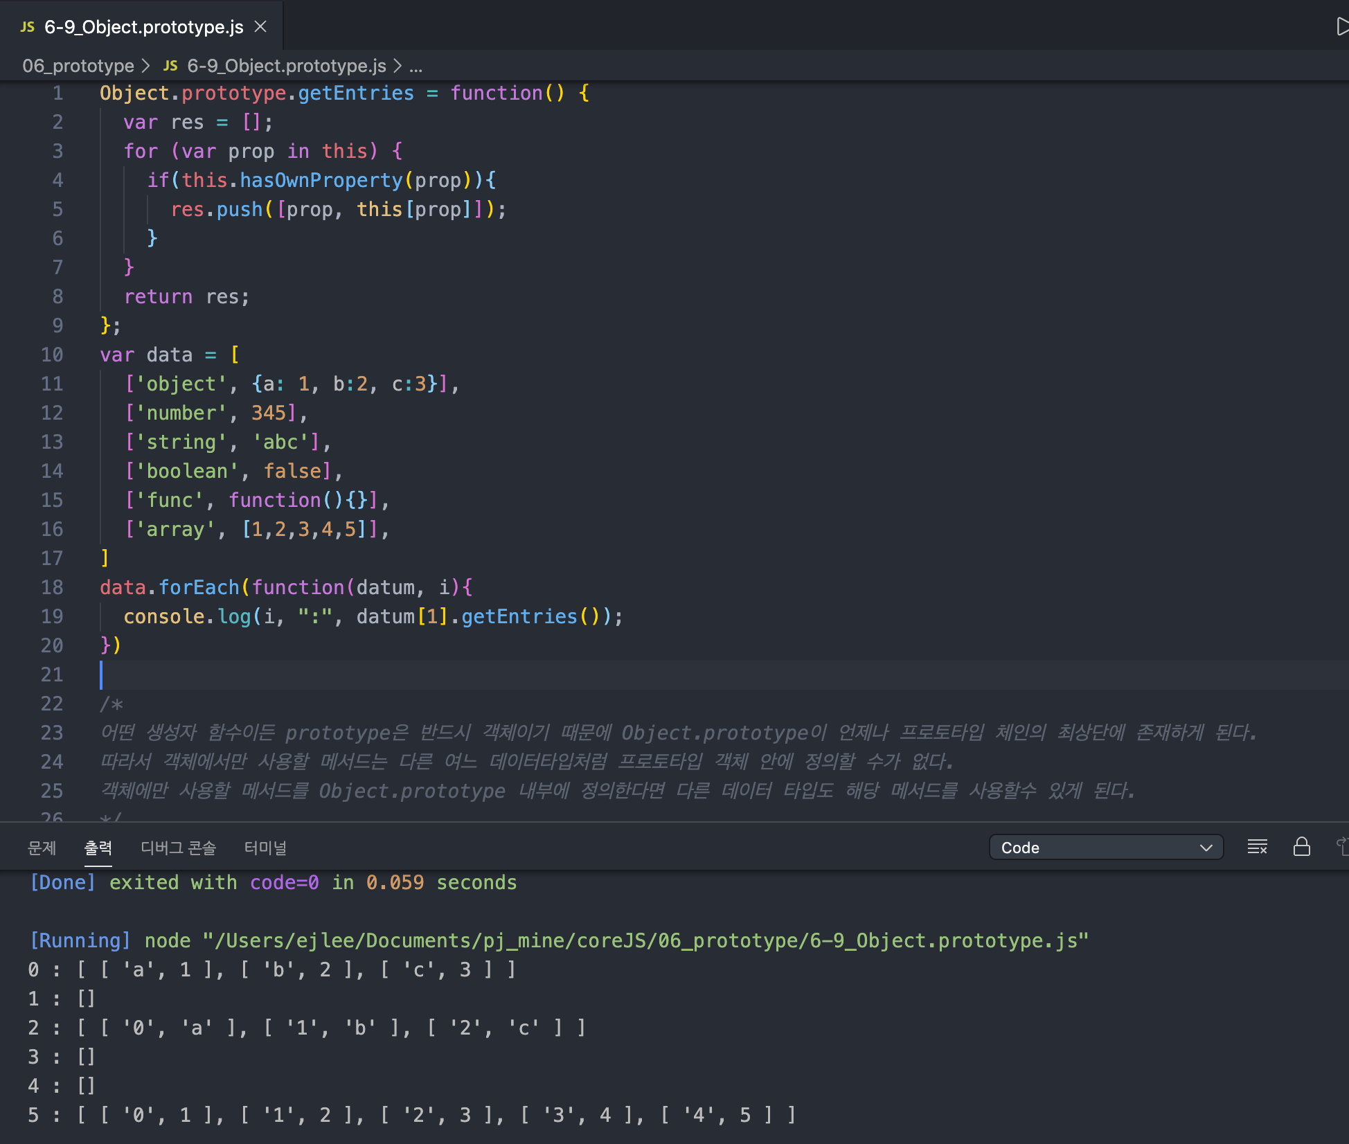Click the Run Code play icon

(1341, 27)
